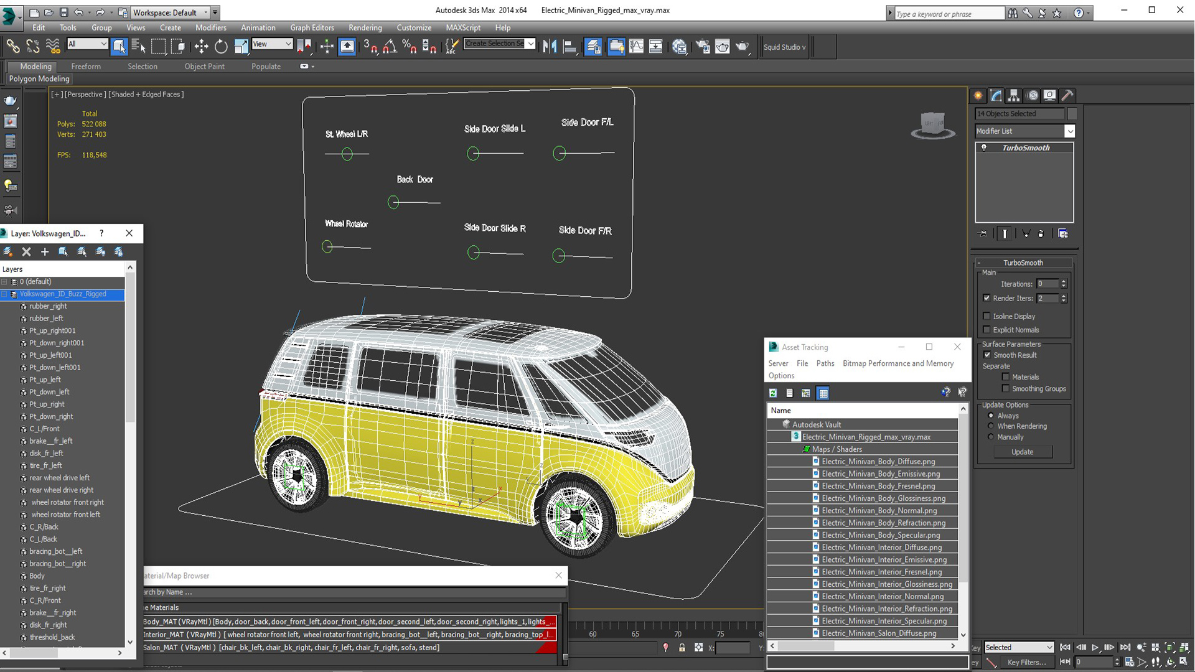Select the Always update option
Image resolution: width=1195 pixels, height=672 pixels.
pos(991,416)
